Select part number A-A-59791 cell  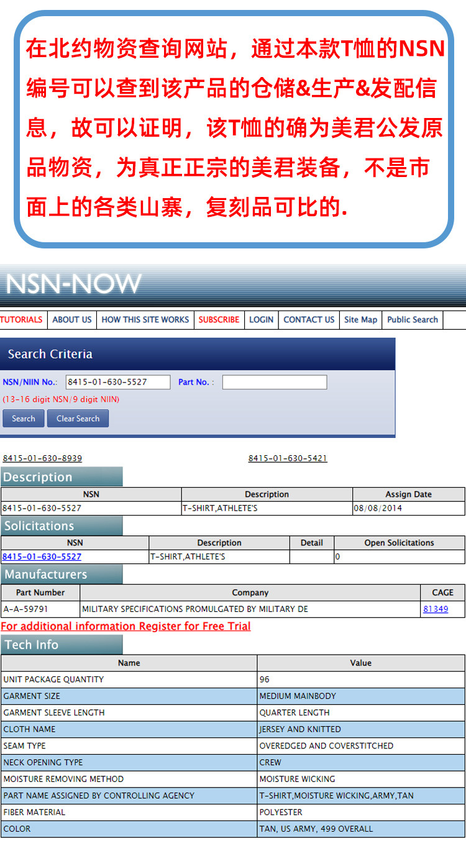click(40, 609)
